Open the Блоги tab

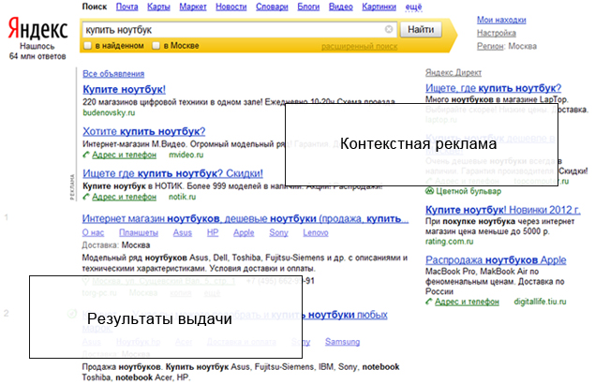click(308, 7)
